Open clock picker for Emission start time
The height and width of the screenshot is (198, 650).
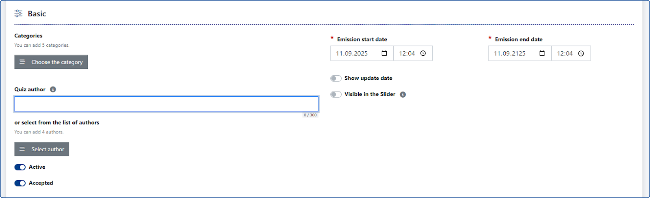423,53
